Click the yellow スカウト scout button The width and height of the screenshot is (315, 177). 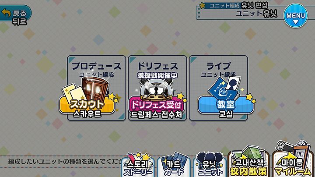pyautogui.click(x=87, y=105)
